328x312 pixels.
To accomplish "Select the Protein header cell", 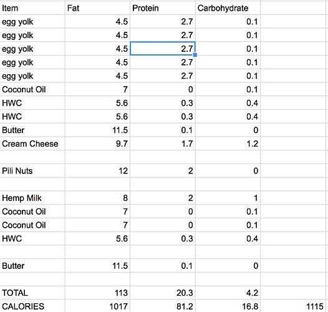I will [163, 8].
